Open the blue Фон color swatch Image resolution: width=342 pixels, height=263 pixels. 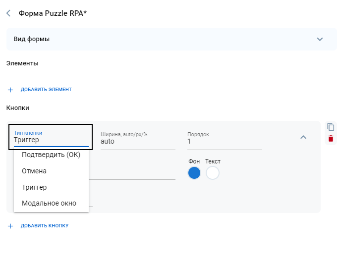pos(194,173)
